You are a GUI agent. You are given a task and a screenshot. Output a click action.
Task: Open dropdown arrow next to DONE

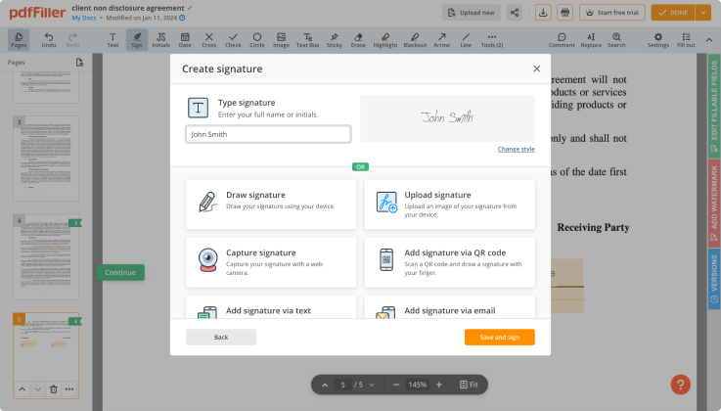(703, 13)
